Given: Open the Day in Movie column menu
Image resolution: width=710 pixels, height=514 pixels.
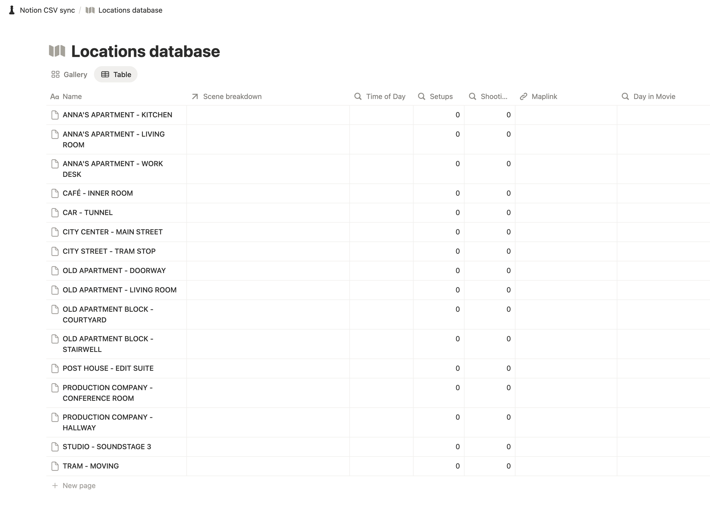Looking at the screenshot, I should [663, 96].
